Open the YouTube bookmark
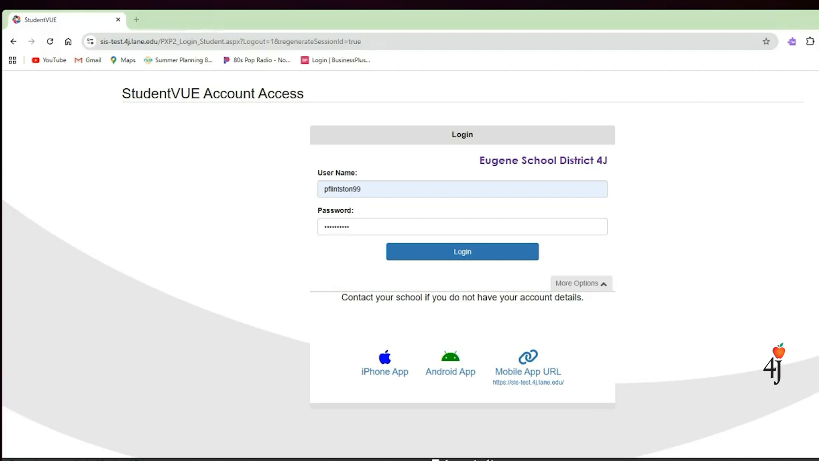This screenshot has height=461, width=819. tap(49, 60)
